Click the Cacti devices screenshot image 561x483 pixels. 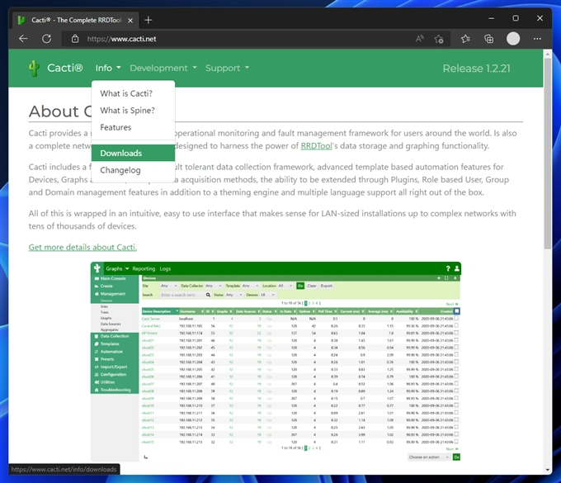[276, 362]
